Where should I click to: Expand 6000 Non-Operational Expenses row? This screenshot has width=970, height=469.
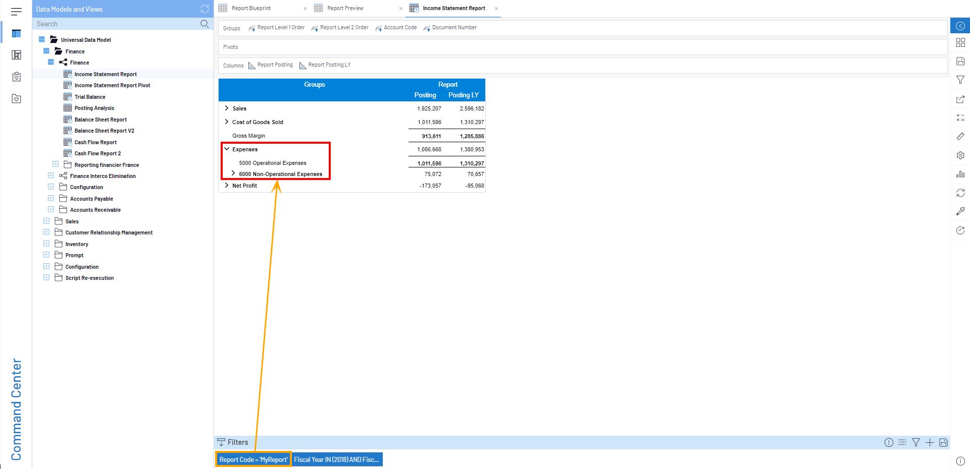pyautogui.click(x=233, y=173)
